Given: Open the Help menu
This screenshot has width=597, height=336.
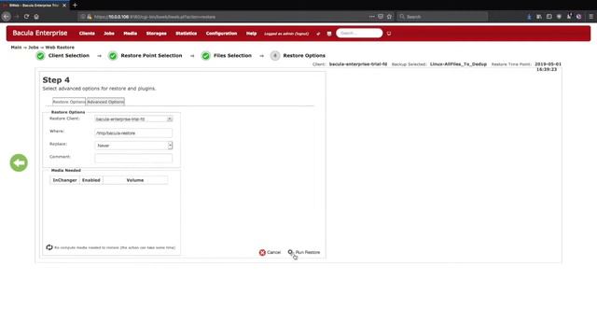Looking at the screenshot, I should pos(251,34).
